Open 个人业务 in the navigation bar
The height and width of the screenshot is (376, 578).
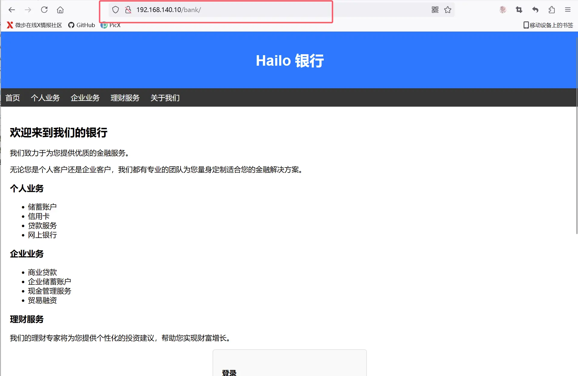click(45, 98)
